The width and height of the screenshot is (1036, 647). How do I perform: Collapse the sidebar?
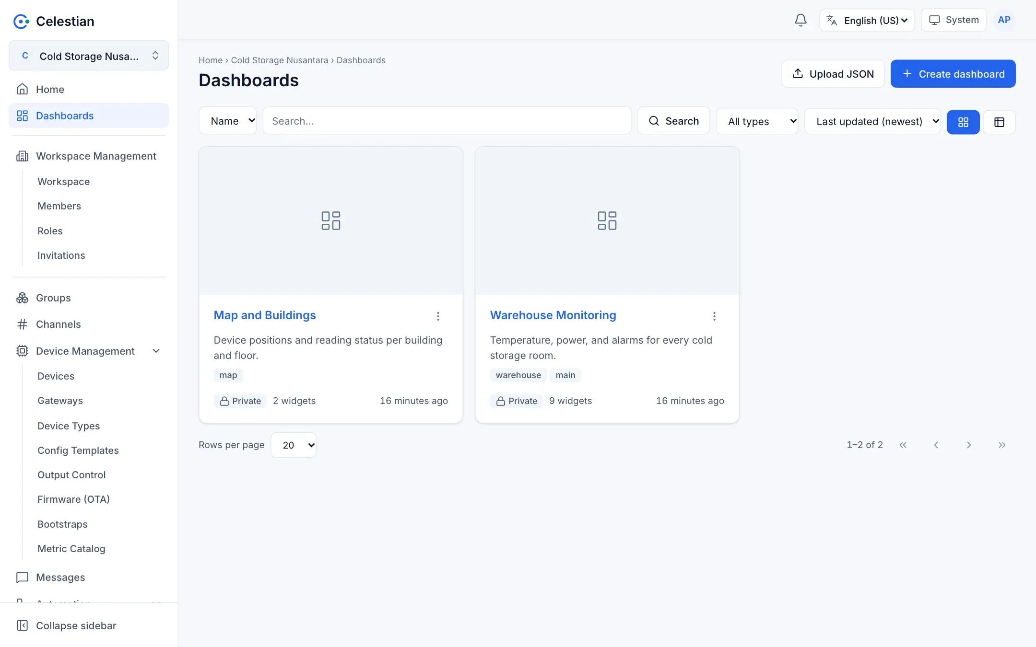[89, 626]
